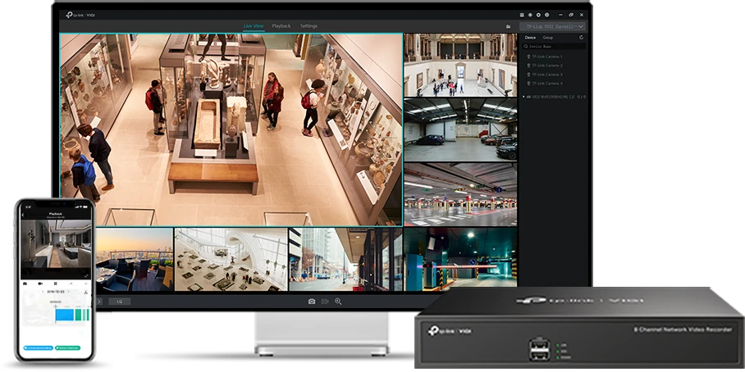745x372 pixels.
Task: Tap the download icon on phone timeline
Action: point(85,293)
